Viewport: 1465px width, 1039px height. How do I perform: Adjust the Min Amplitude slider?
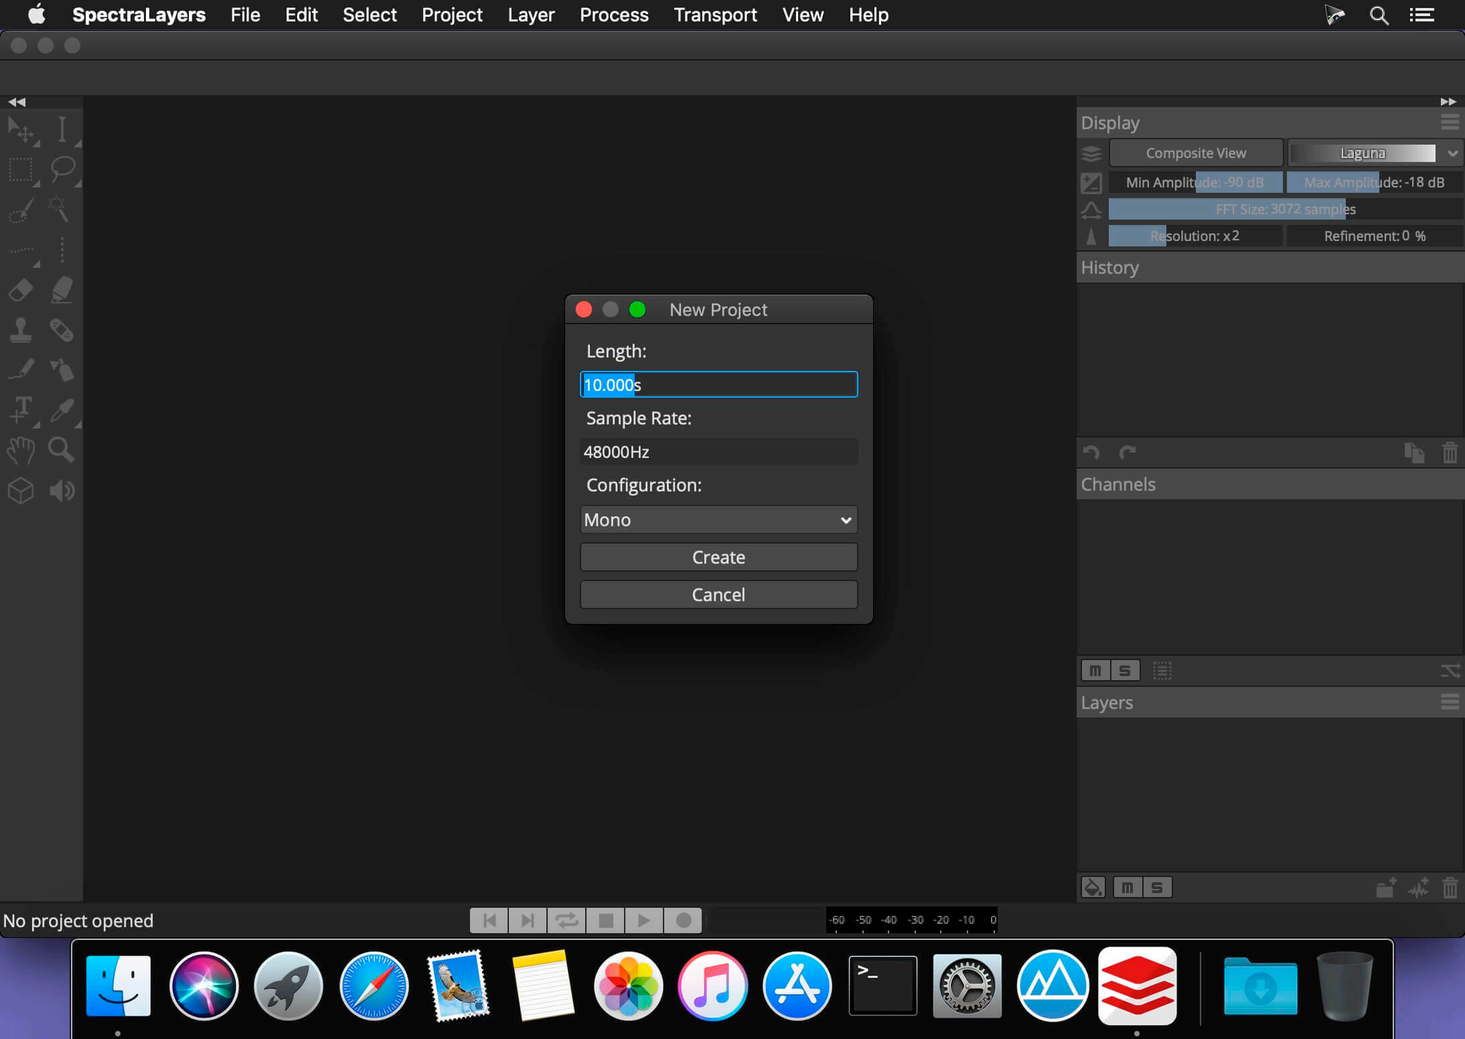click(1196, 182)
